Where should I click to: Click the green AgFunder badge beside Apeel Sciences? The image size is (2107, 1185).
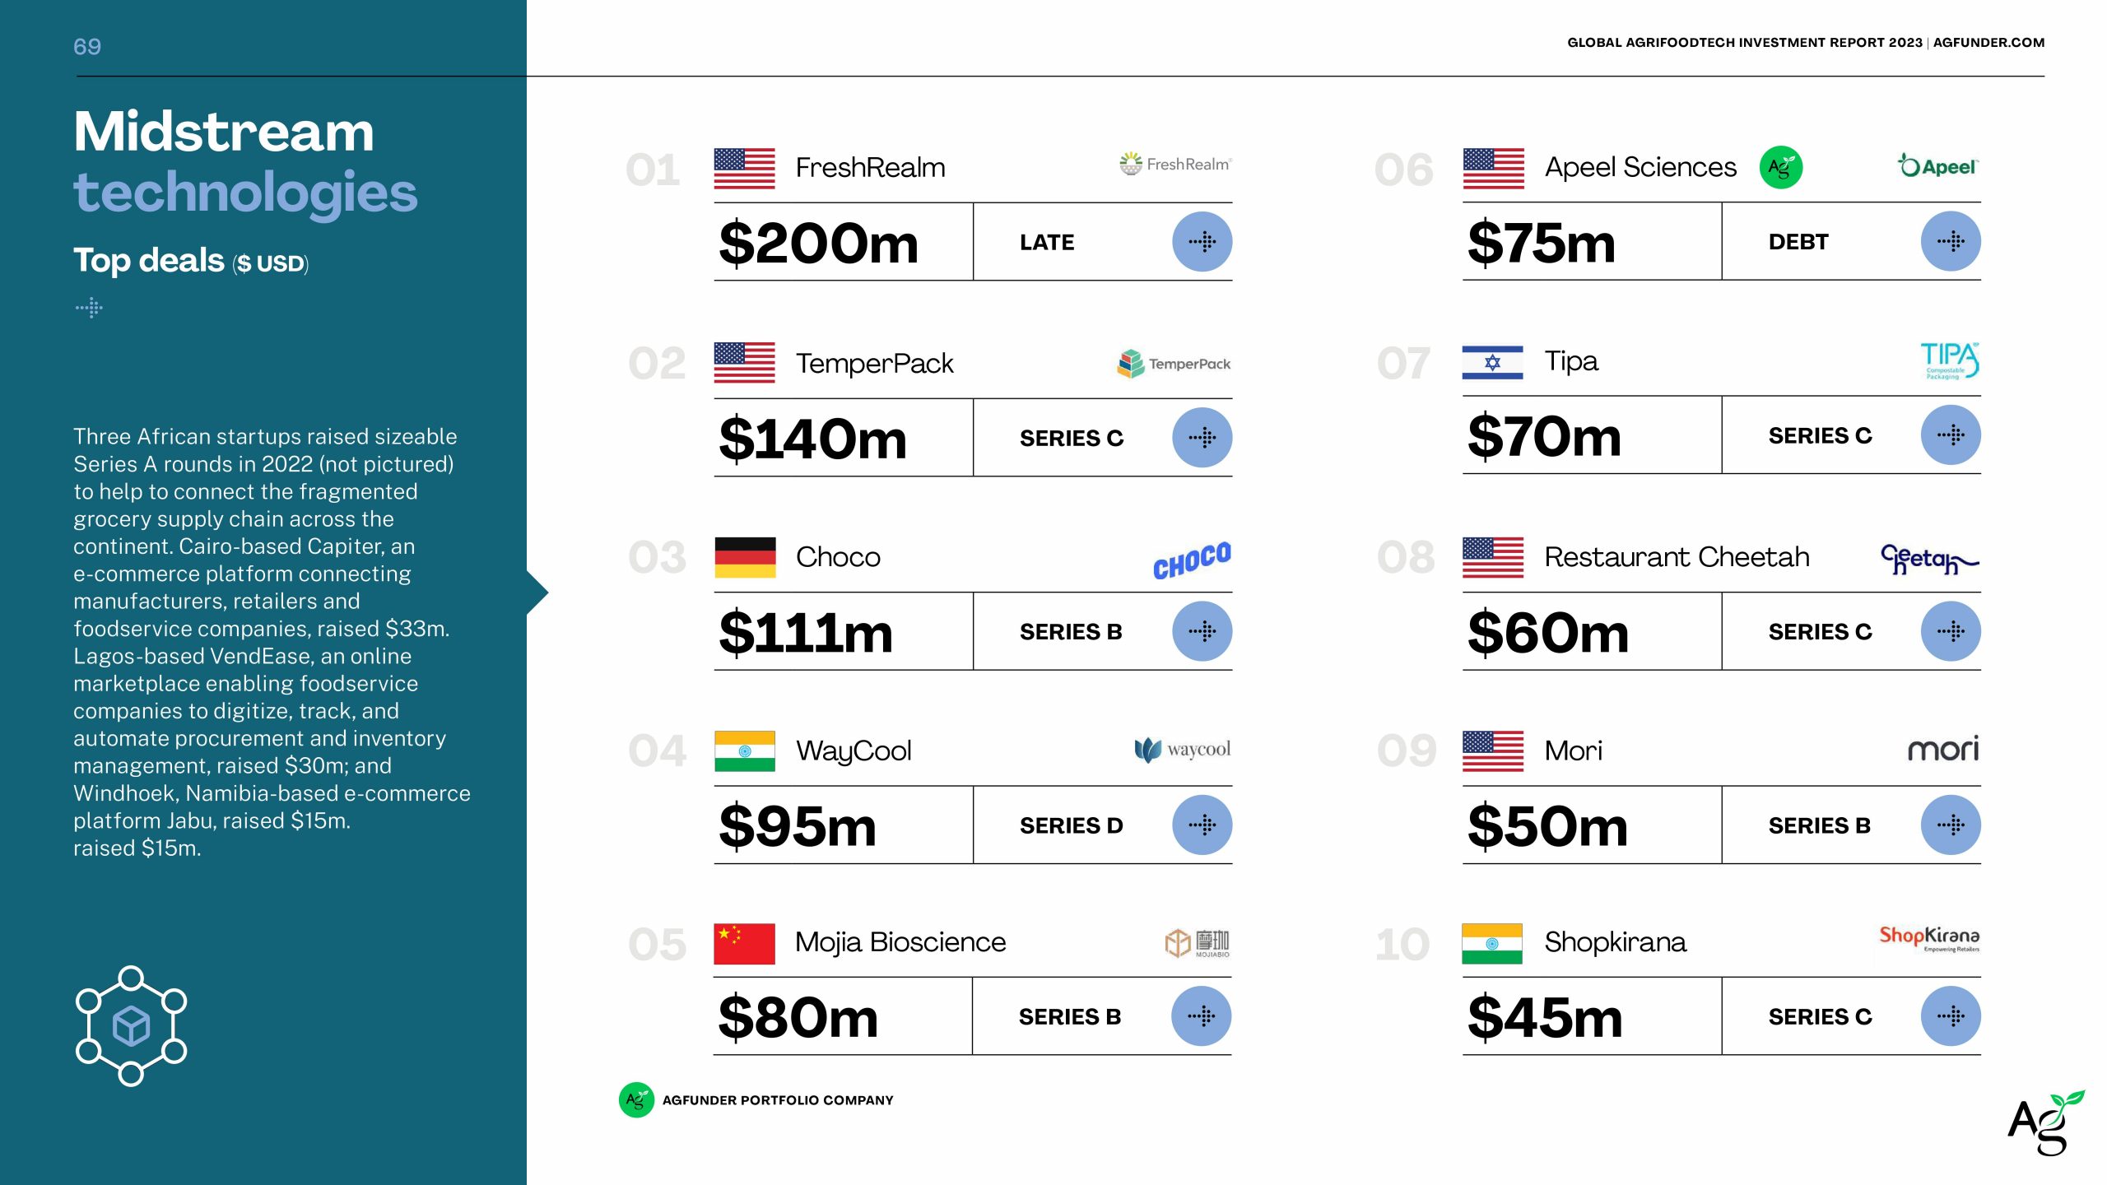click(1780, 167)
